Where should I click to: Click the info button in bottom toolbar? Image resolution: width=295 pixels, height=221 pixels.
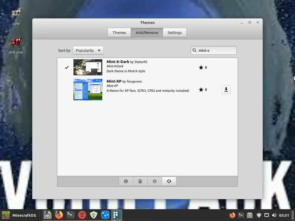click(126, 181)
